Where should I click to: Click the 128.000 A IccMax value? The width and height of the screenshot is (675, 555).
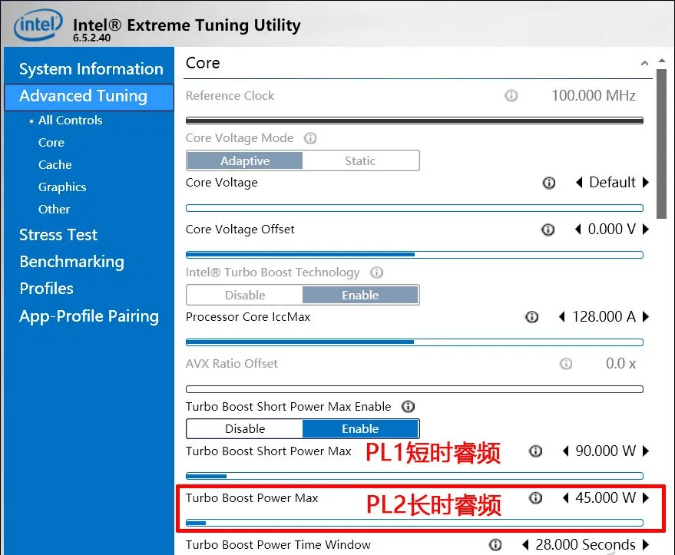(x=604, y=317)
